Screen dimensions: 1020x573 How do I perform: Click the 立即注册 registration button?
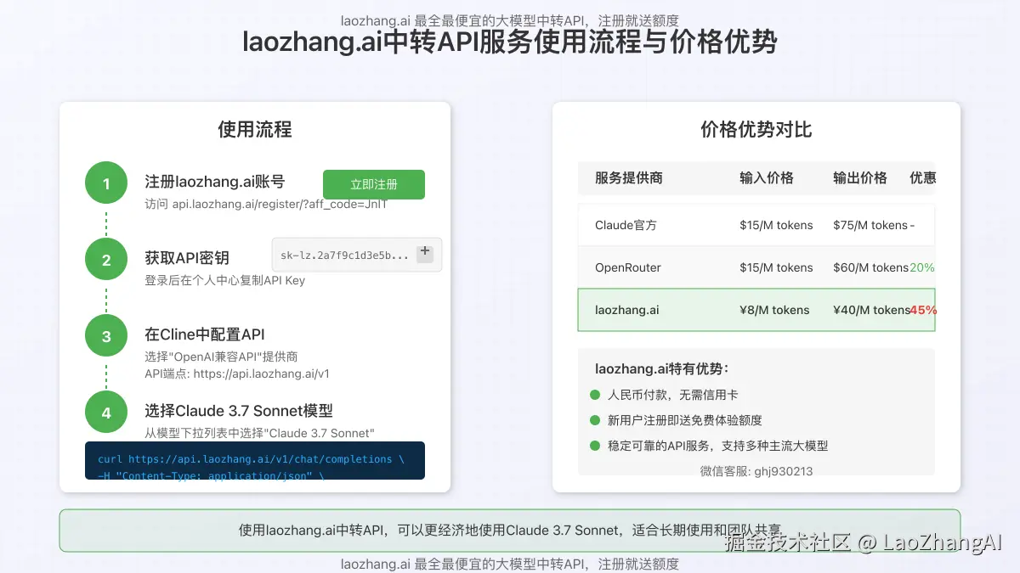[x=373, y=184]
